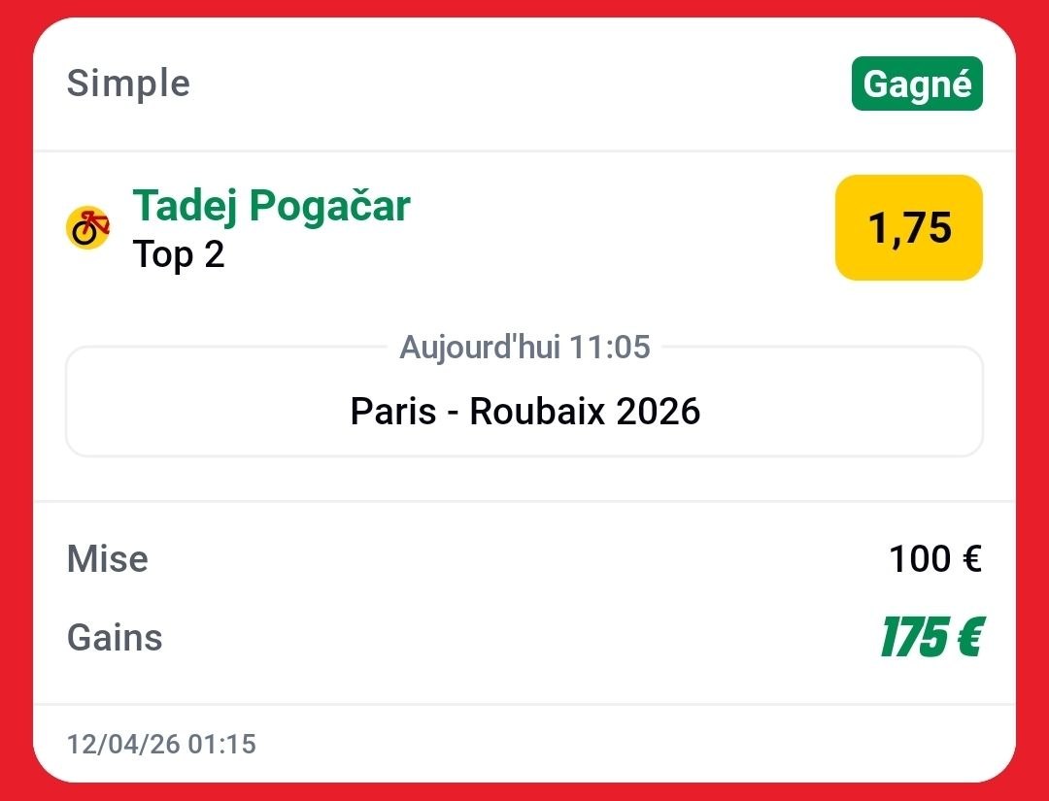Viewport: 1049px width, 801px height.
Task: Tap the Simple bet type label
Action: pos(128,83)
